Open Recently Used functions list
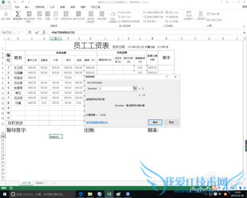The width and height of the screenshot is (247, 198). coord(29,16)
